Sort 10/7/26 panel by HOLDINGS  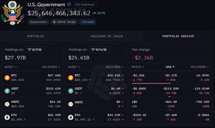click(51, 67)
